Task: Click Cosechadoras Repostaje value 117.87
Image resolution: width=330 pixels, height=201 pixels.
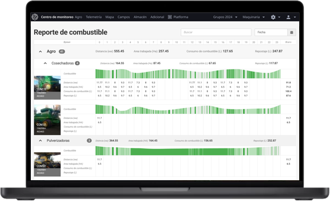Action: pyautogui.click(x=273, y=63)
